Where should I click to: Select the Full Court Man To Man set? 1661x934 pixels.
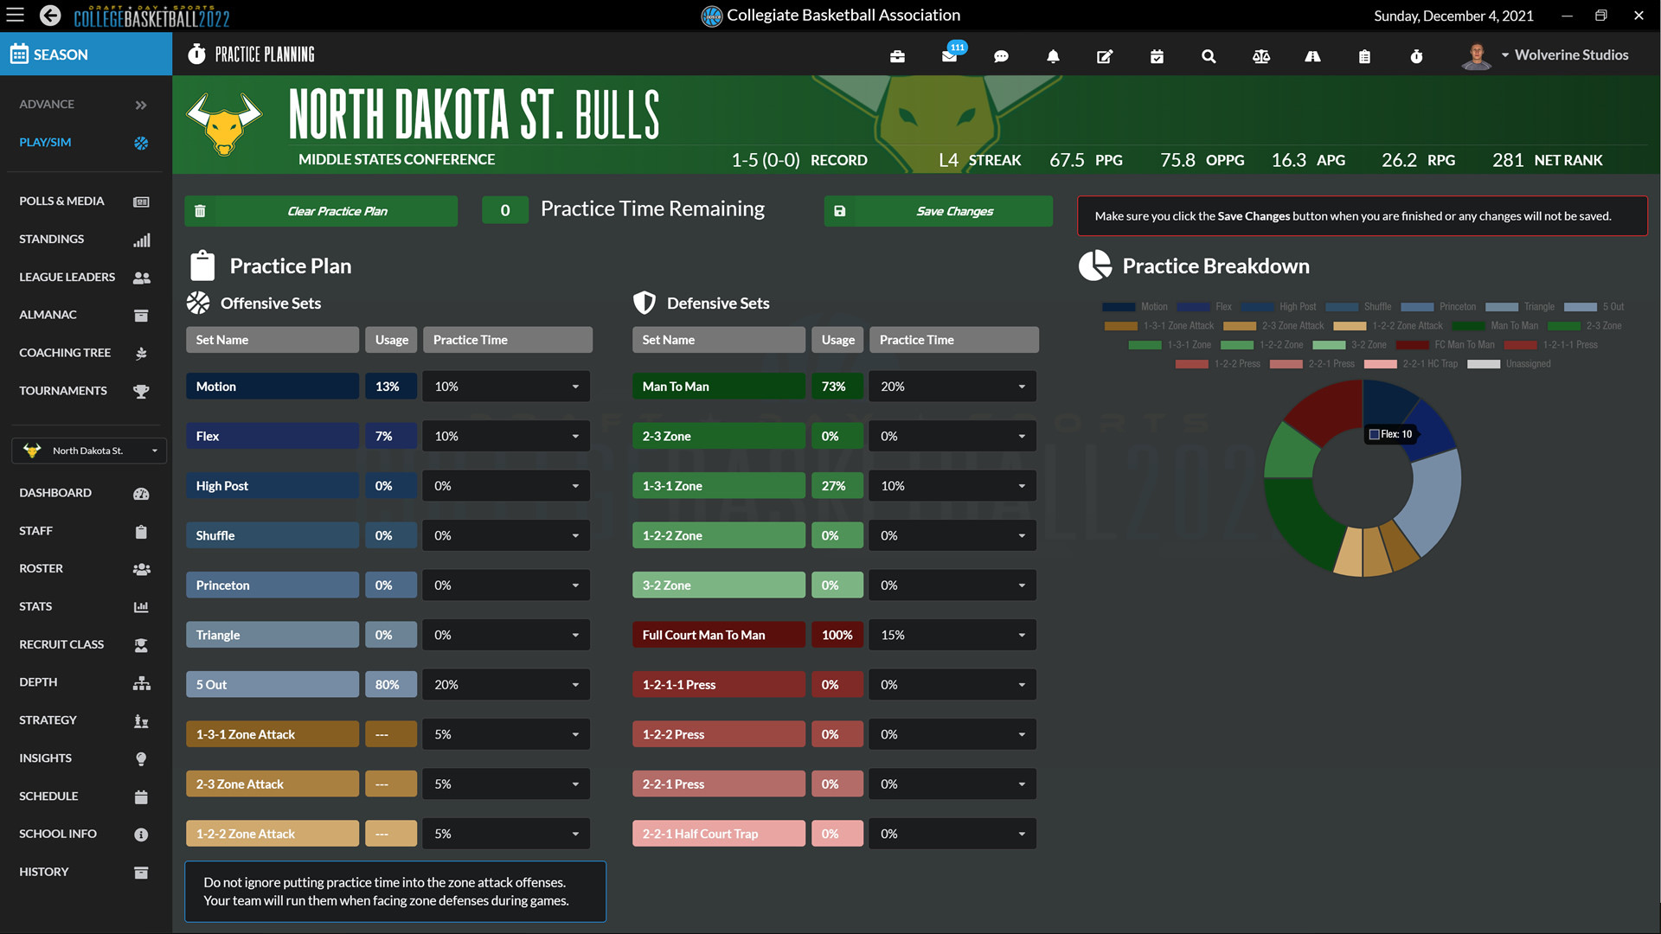pos(718,634)
